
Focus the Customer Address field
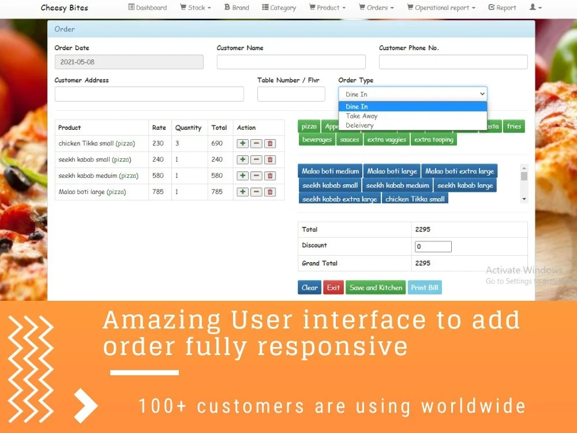(149, 94)
